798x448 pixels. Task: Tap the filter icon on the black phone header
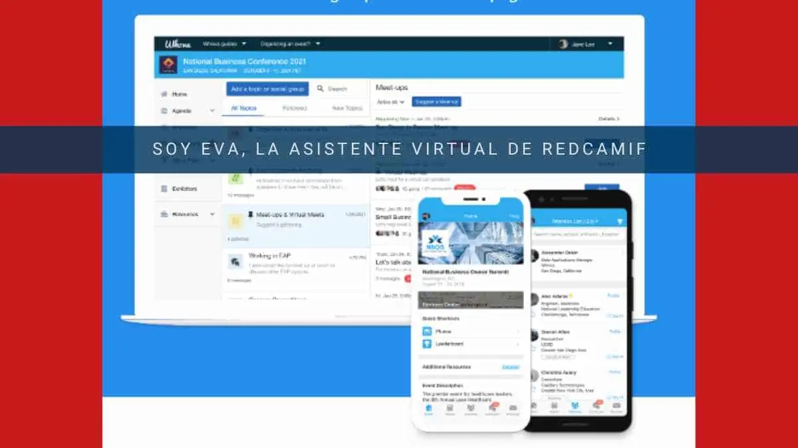click(x=620, y=221)
